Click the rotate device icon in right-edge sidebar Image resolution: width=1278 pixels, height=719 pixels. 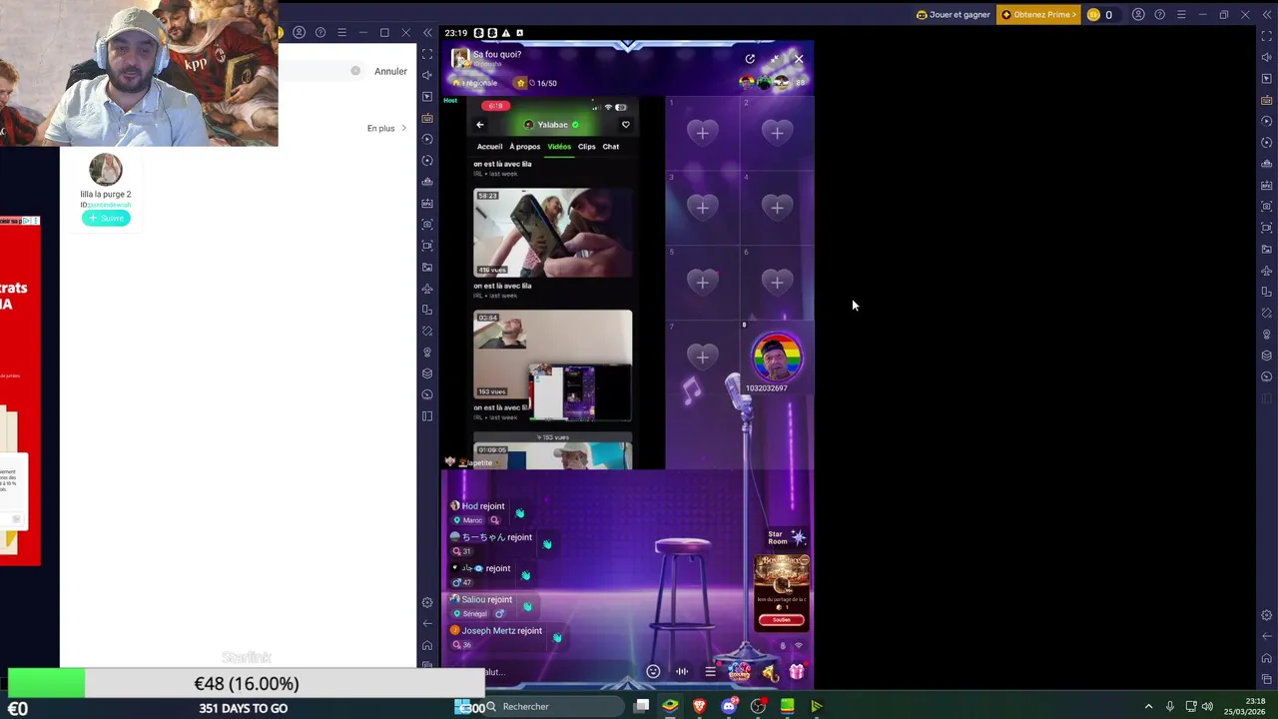click(x=1267, y=292)
